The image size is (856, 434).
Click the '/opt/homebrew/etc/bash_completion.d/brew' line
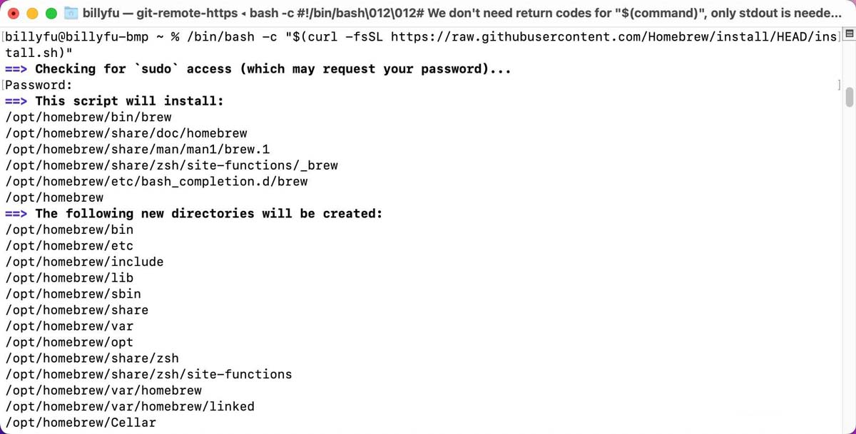[x=156, y=181]
